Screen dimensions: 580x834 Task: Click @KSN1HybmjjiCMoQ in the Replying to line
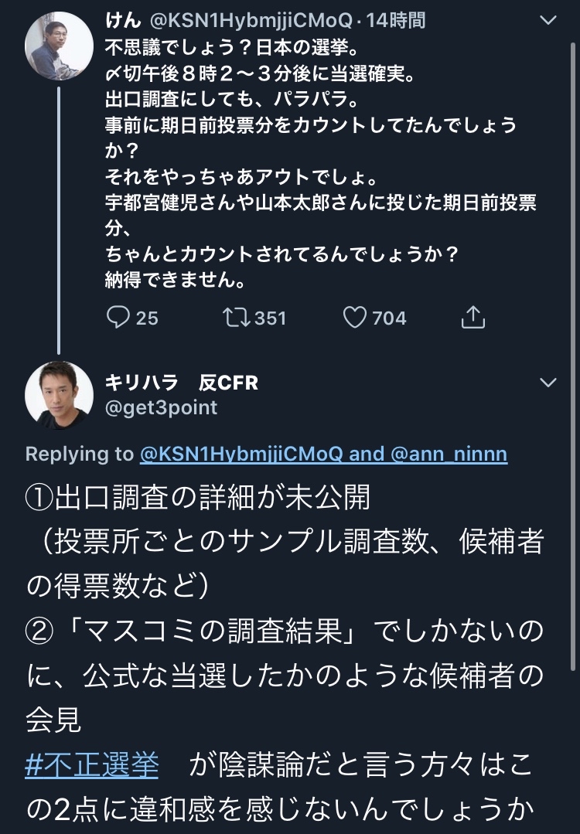(x=241, y=454)
